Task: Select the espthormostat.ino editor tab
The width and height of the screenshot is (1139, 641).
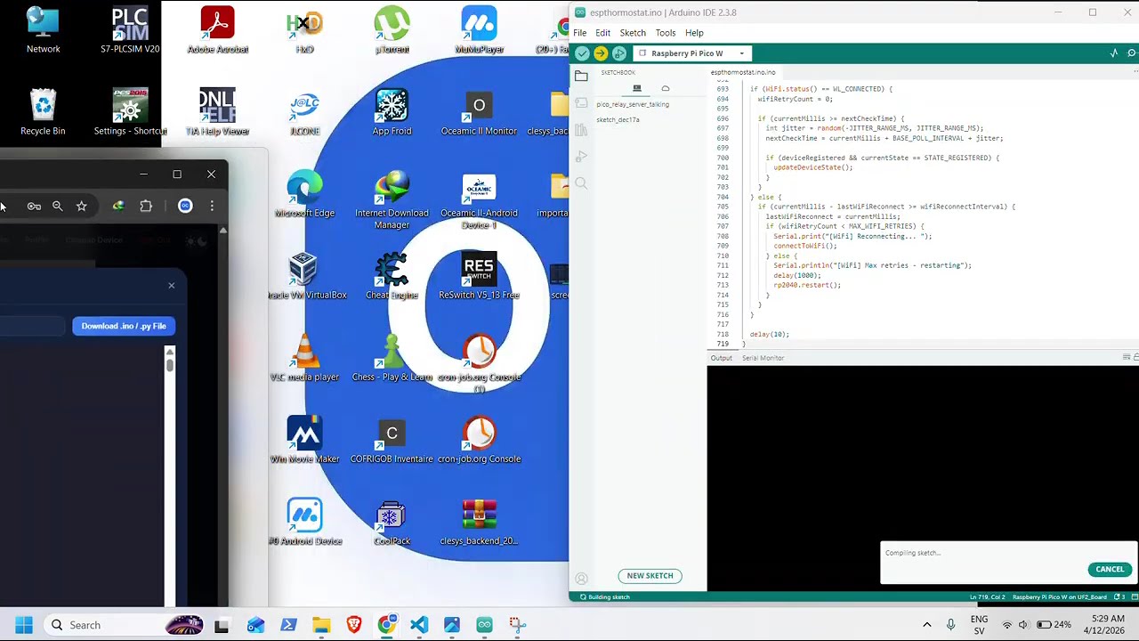Action: (x=743, y=72)
